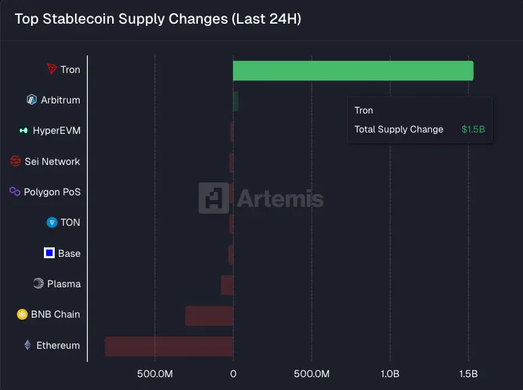523x390 pixels.
Task: Click the Arbitrum logo icon
Action: 32,99
